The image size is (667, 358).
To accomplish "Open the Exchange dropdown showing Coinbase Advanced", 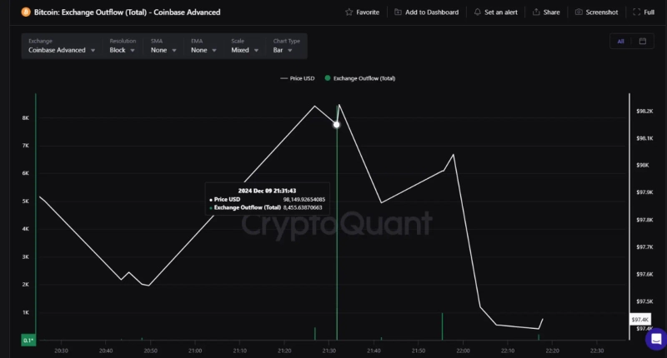I will 62,50.
